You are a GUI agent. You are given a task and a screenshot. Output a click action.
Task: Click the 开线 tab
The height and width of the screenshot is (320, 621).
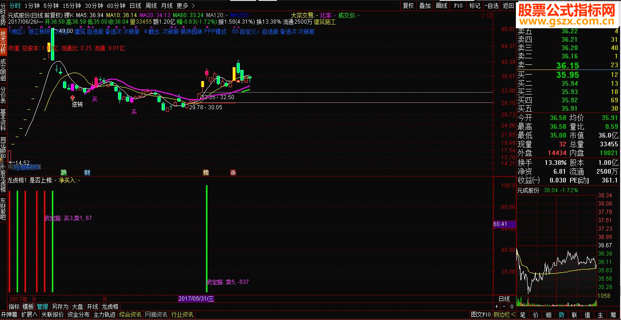(93, 307)
